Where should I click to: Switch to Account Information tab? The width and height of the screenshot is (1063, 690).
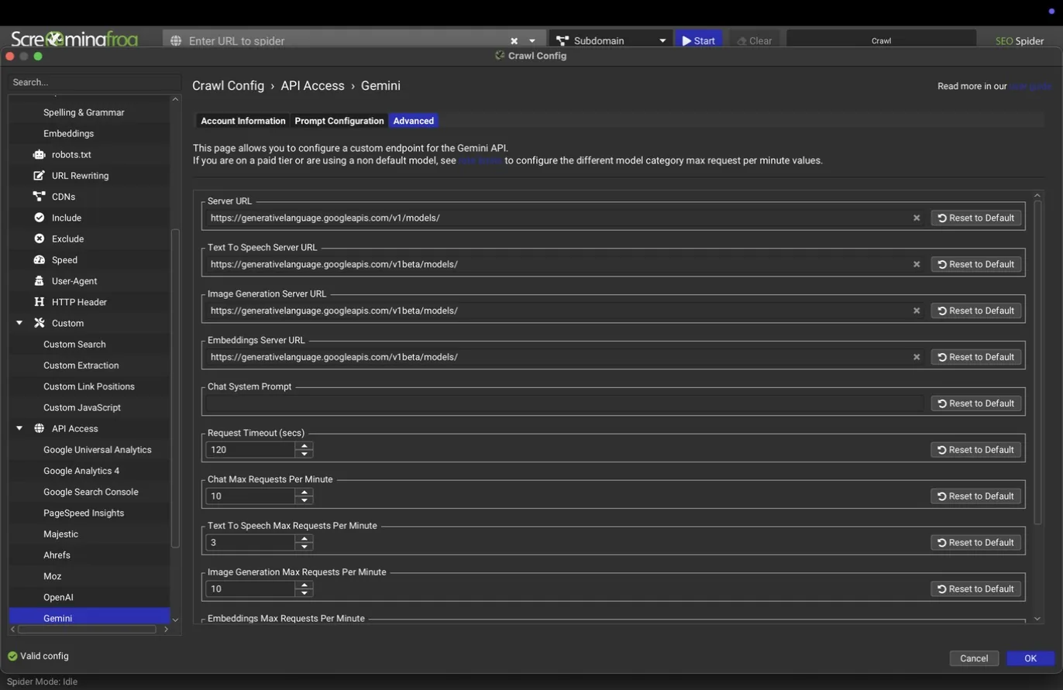point(243,121)
